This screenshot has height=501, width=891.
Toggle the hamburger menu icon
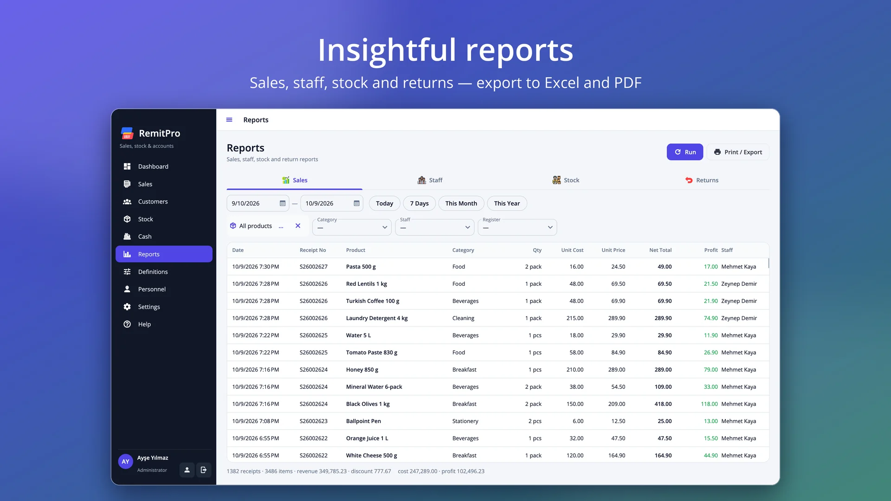229,120
